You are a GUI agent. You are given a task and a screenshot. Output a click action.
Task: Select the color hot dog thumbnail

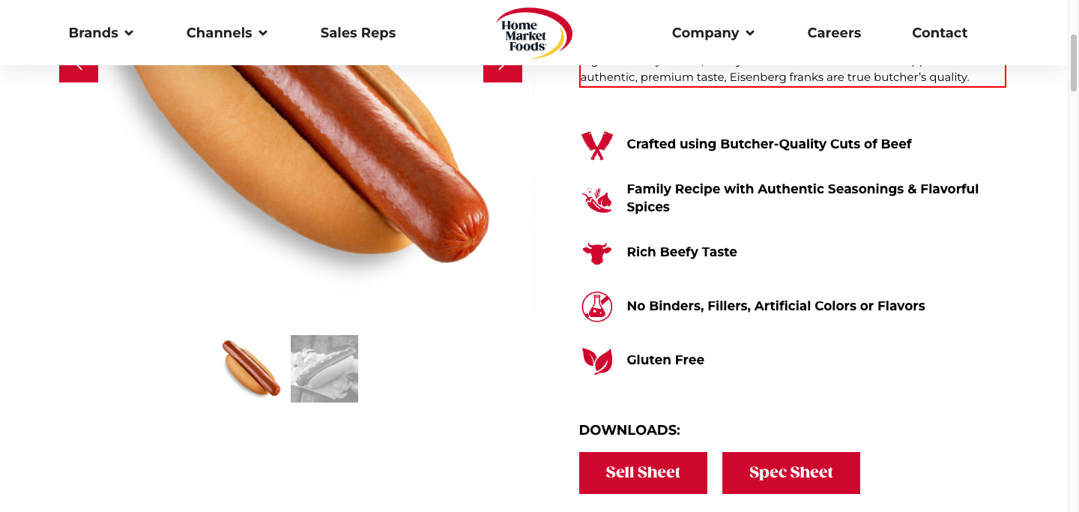pos(253,368)
